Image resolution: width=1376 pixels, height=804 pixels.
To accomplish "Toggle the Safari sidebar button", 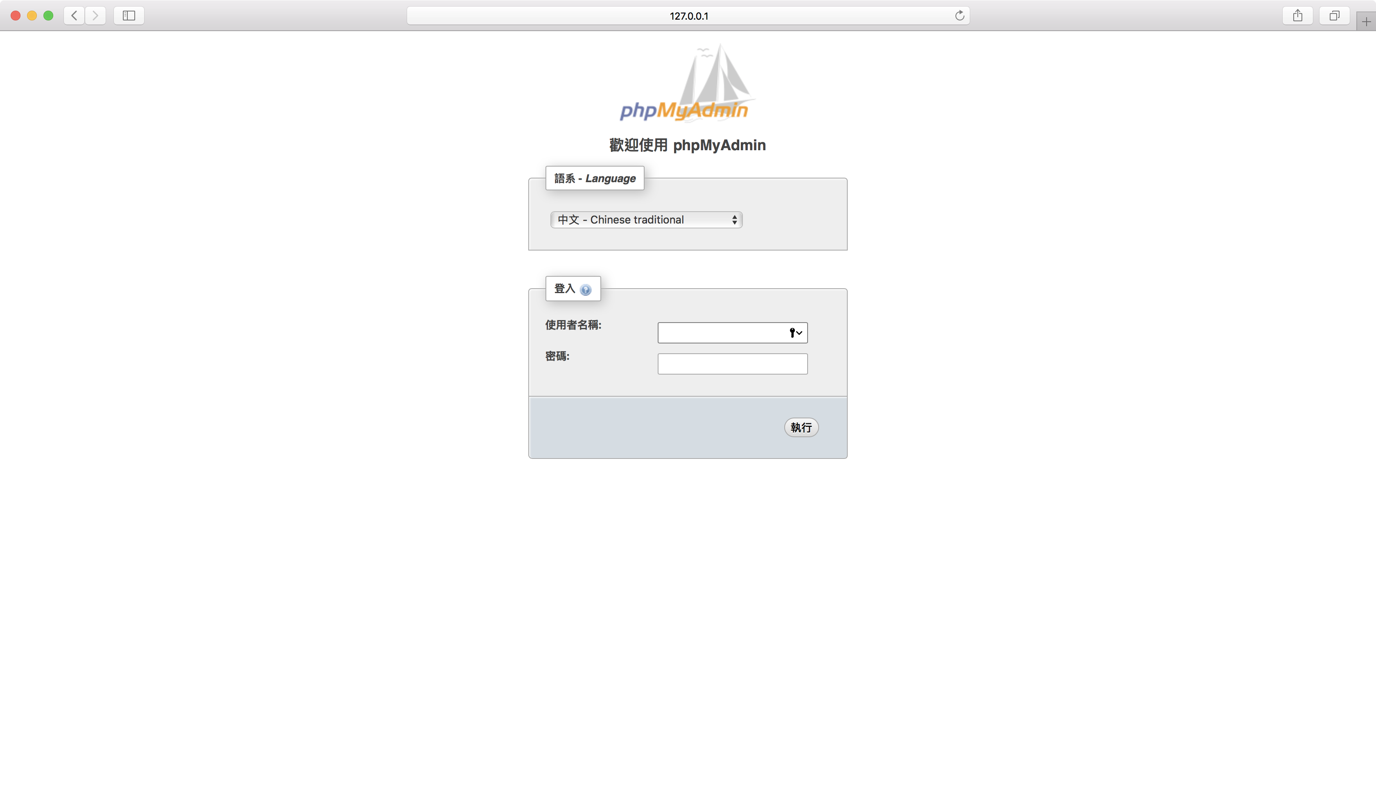I will [129, 15].
